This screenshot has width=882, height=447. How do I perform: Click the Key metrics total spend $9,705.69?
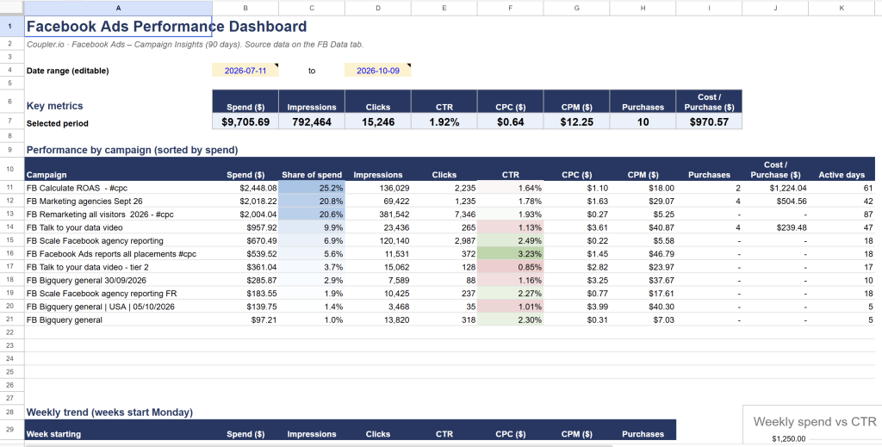pyautogui.click(x=245, y=121)
